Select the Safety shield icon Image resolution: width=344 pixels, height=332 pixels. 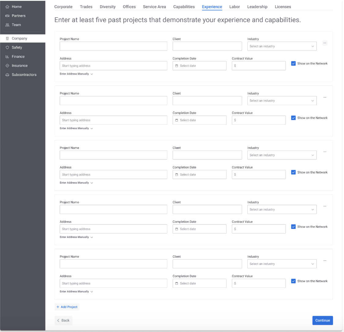coord(7,48)
